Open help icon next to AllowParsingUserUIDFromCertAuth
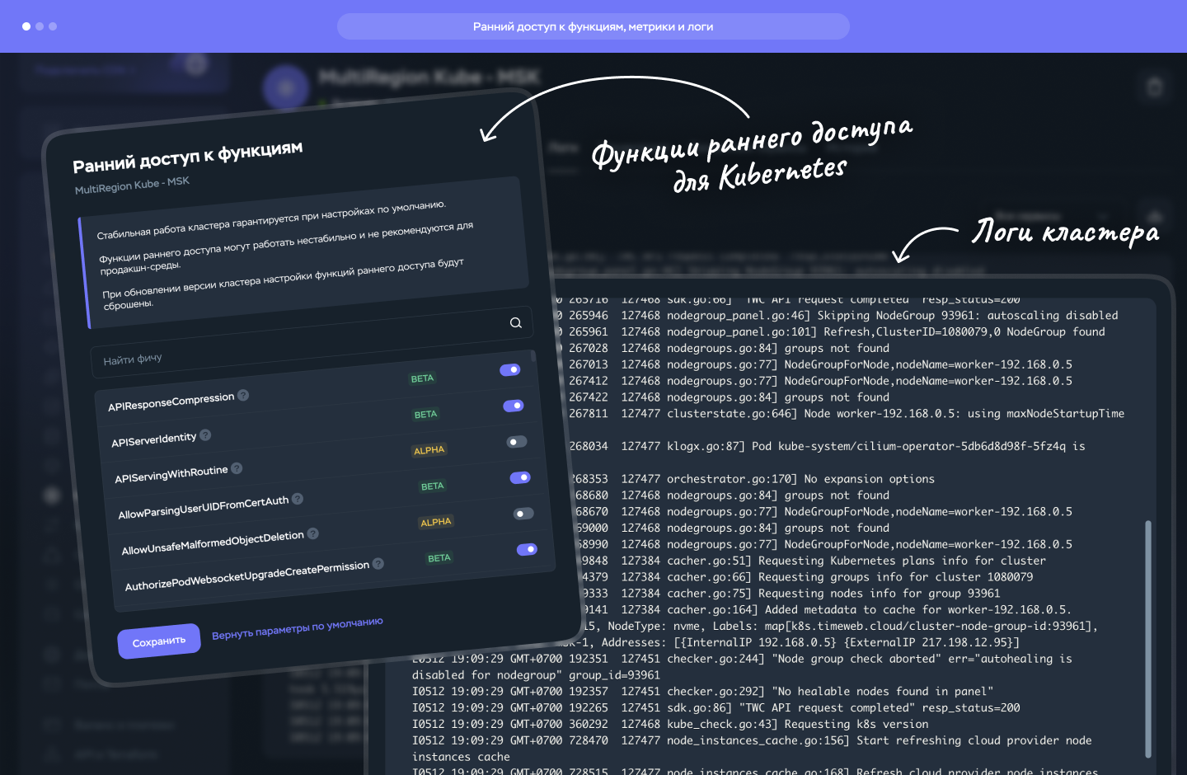 (x=298, y=498)
